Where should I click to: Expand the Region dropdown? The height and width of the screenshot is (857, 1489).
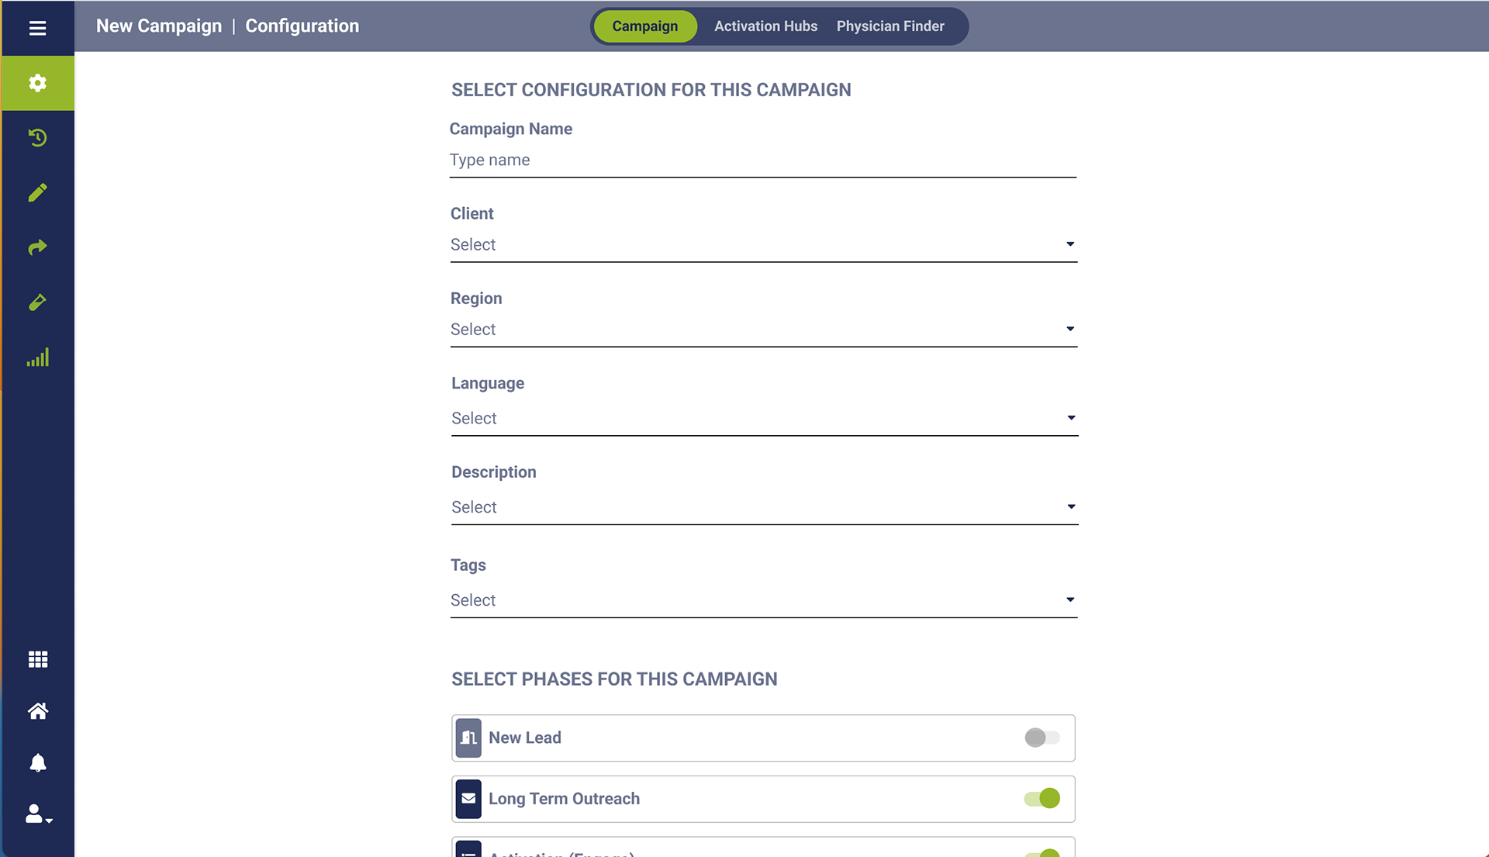coord(763,330)
